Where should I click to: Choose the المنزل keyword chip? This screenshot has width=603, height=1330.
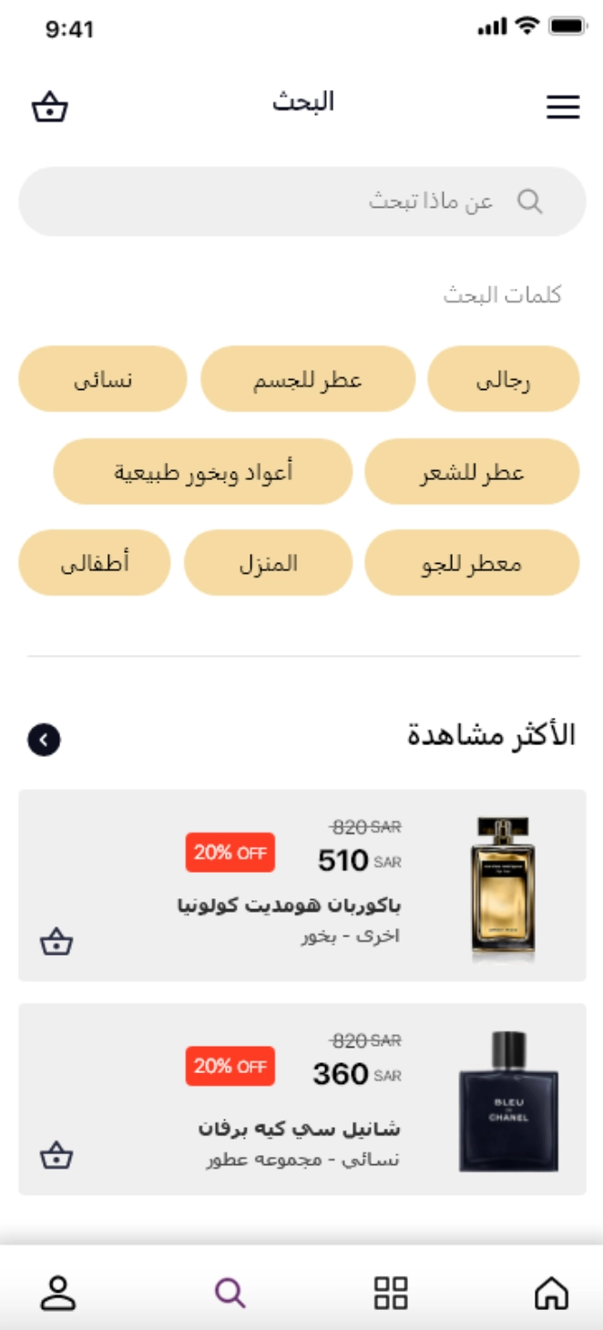[x=269, y=563]
